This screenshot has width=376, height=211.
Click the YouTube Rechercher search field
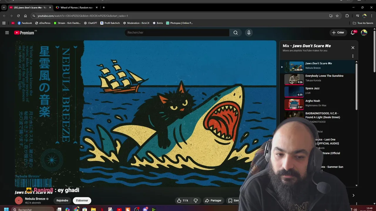(x=177, y=33)
